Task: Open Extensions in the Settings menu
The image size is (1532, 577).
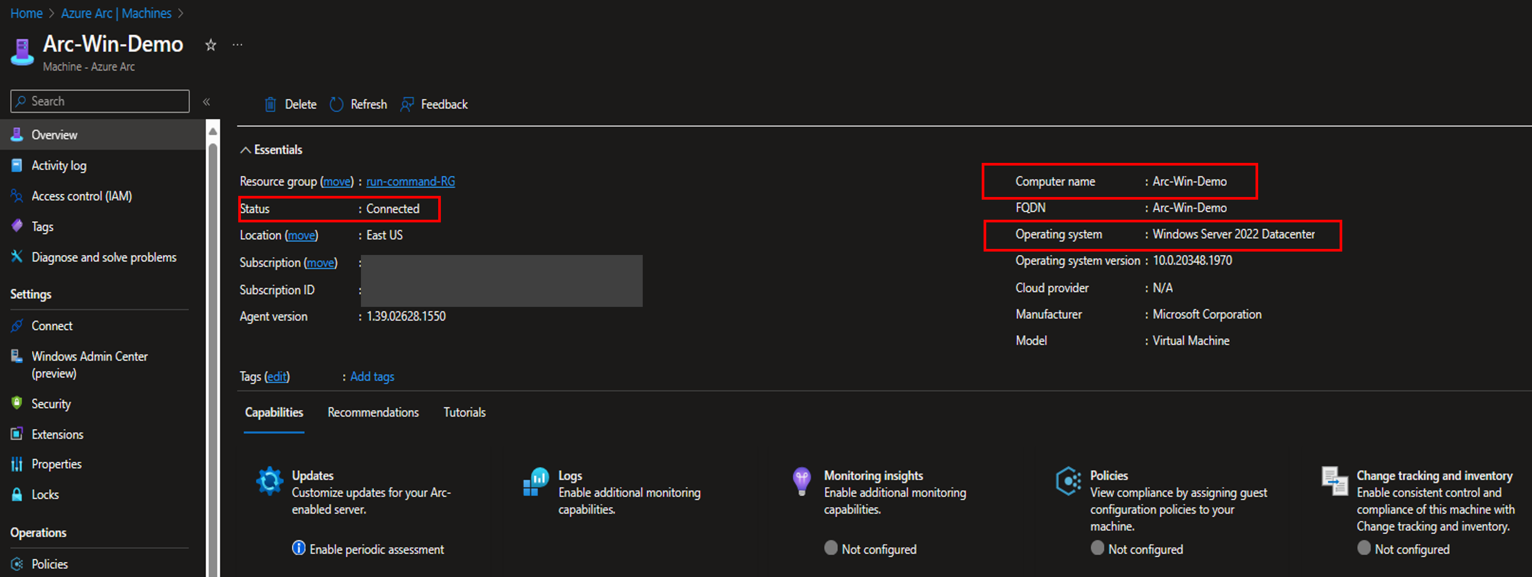Action: [57, 434]
